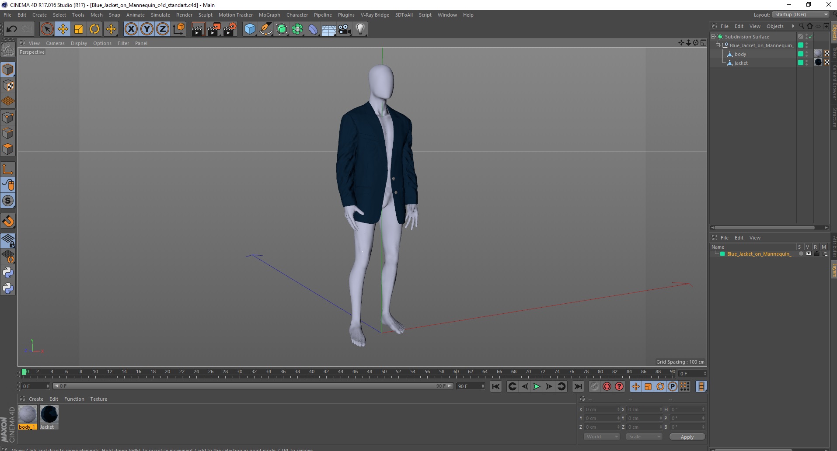Open the MoGraph menu
Viewport: 837px width, 451px height.
(269, 15)
